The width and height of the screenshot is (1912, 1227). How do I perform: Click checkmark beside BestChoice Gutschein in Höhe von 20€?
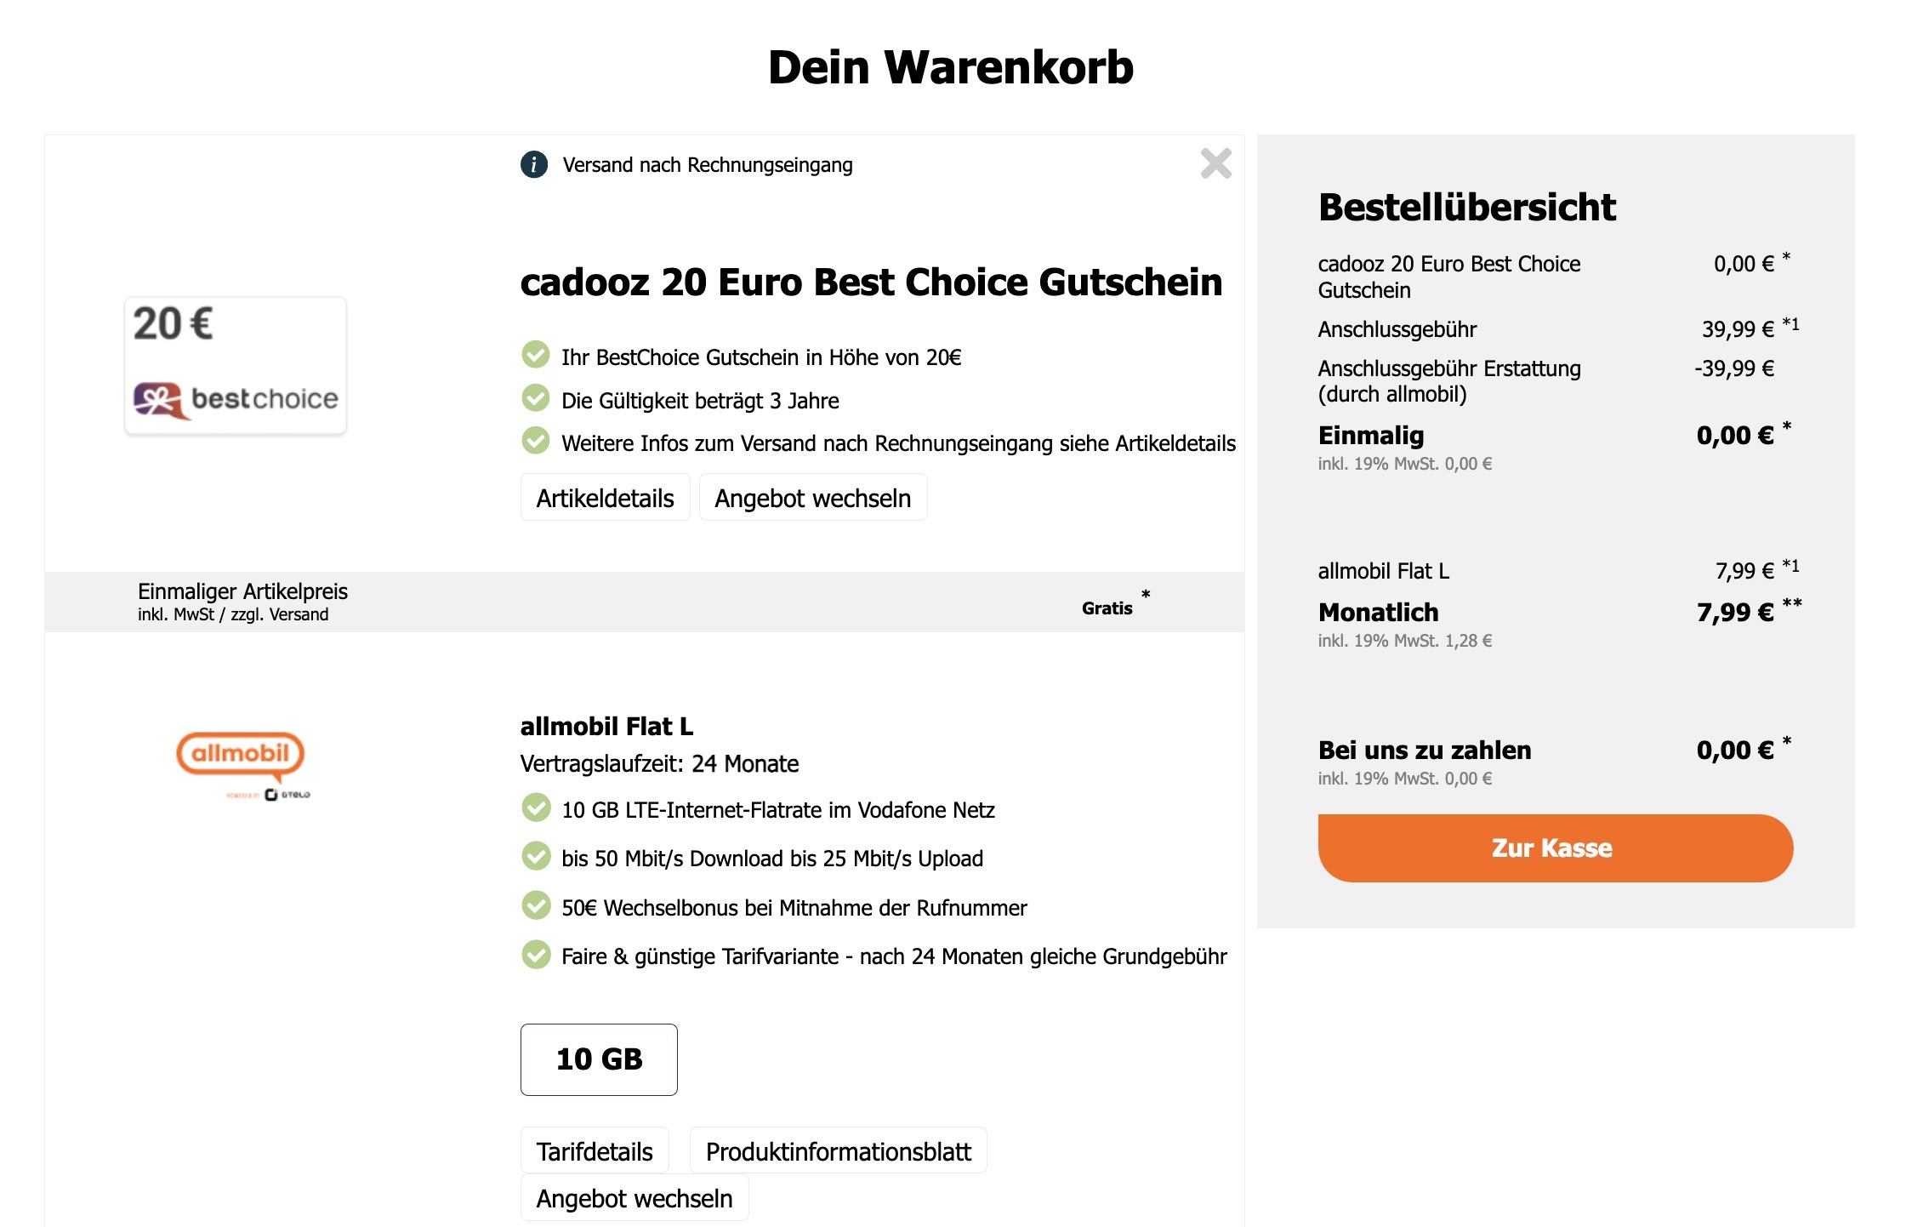point(536,355)
